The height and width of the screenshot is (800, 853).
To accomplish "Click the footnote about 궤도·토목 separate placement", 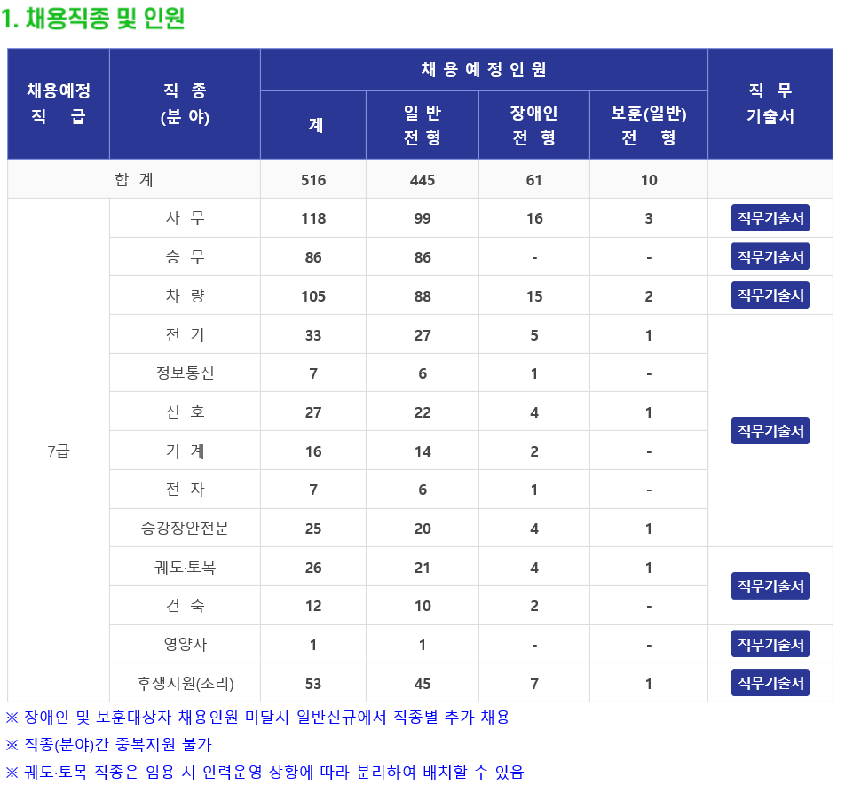I will pos(265,772).
